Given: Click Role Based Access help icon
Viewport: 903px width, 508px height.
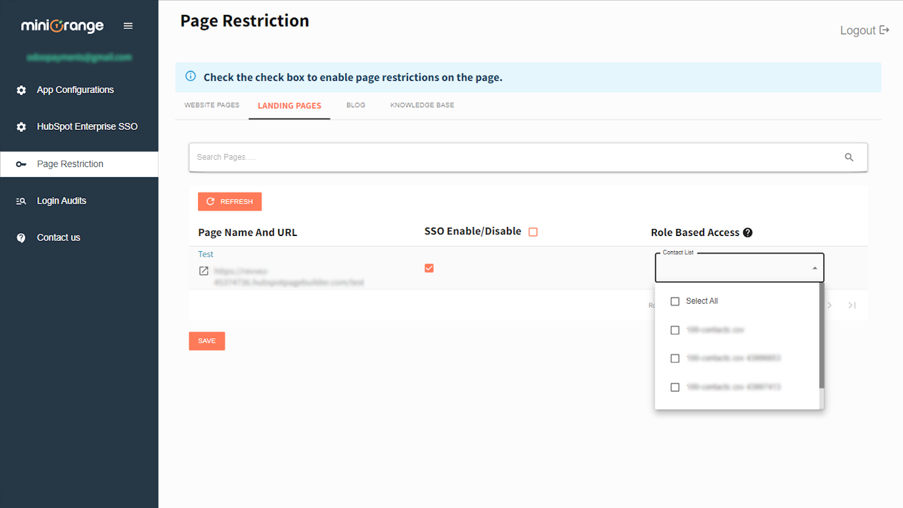Looking at the screenshot, I should pos(748,233).
